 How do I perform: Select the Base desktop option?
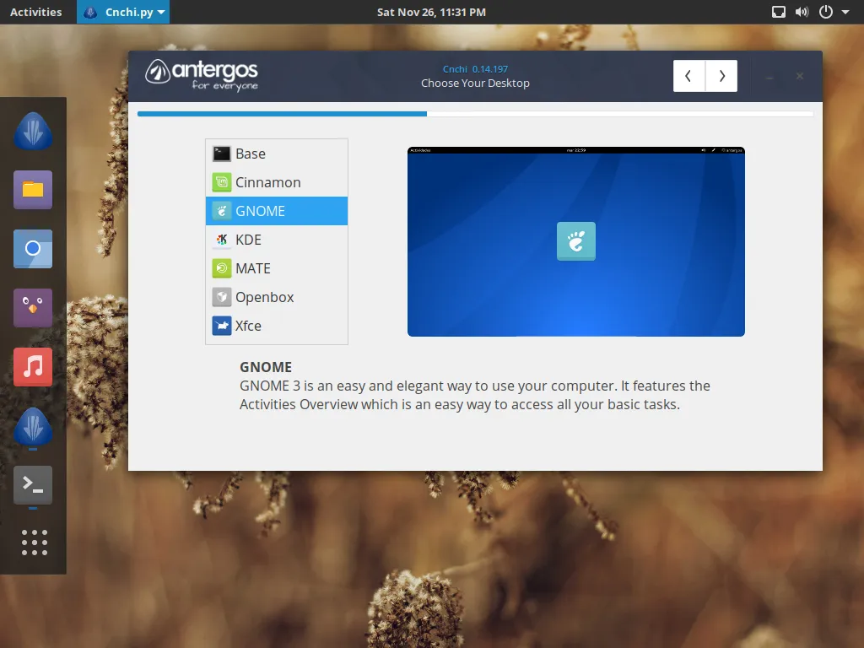point(251,154)
